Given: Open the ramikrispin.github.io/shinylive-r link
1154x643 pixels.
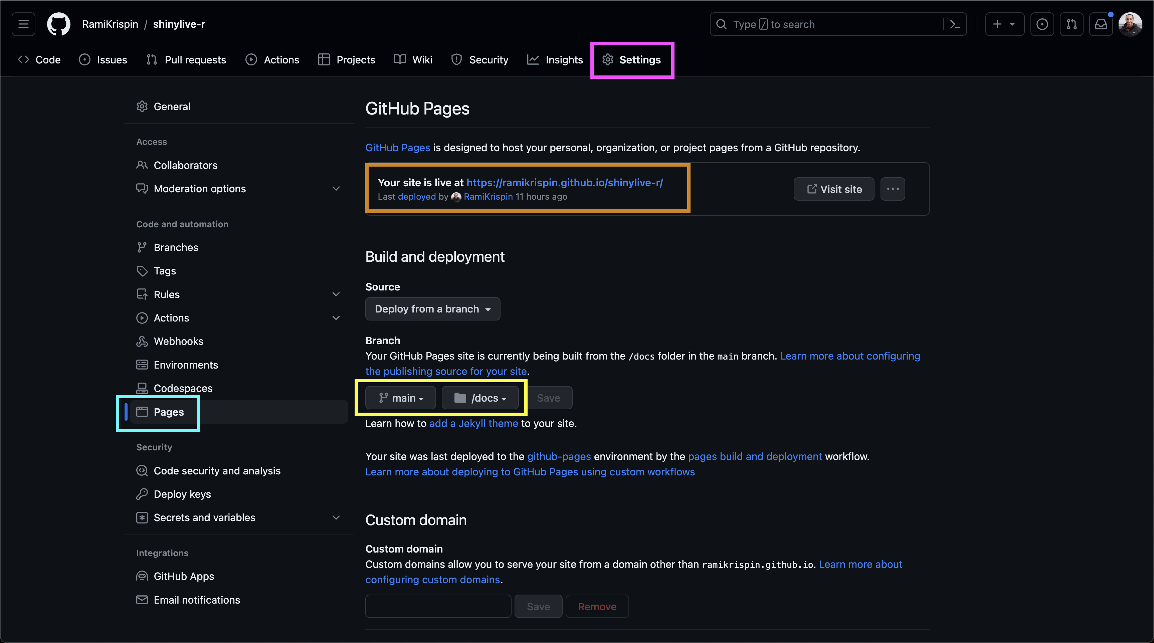Looking at the screenshot, I should click(x=564, y=183).
